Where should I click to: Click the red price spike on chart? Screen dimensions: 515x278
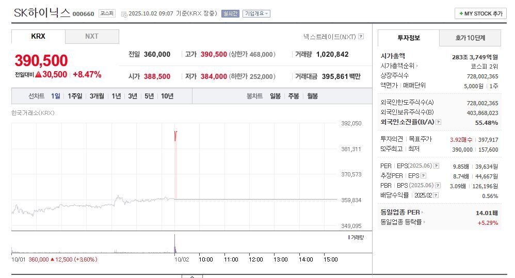(x=176, y=136)
